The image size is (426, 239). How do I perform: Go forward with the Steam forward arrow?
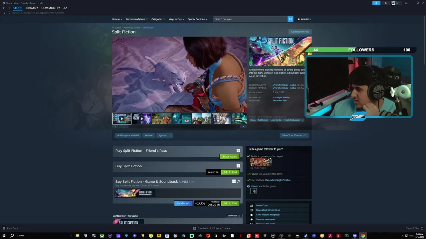[x=9, y=8]
